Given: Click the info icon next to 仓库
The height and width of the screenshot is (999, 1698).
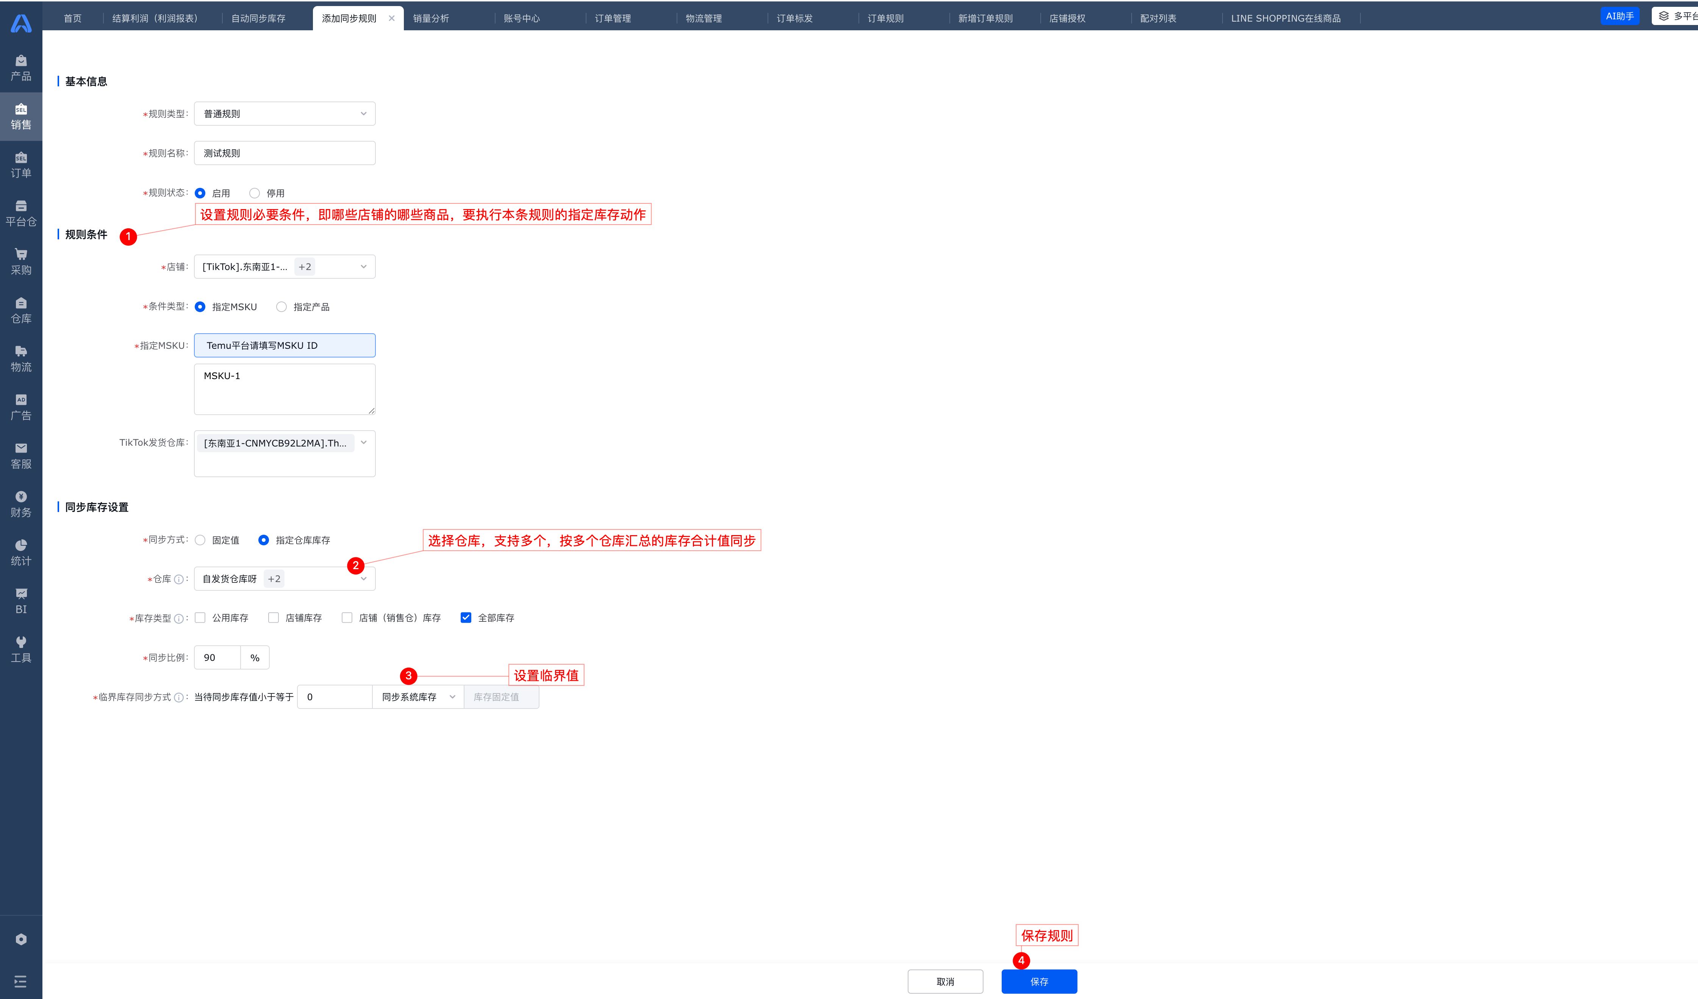Looking at the screenshot, I should pyautogui.click(x=178, y=579).
